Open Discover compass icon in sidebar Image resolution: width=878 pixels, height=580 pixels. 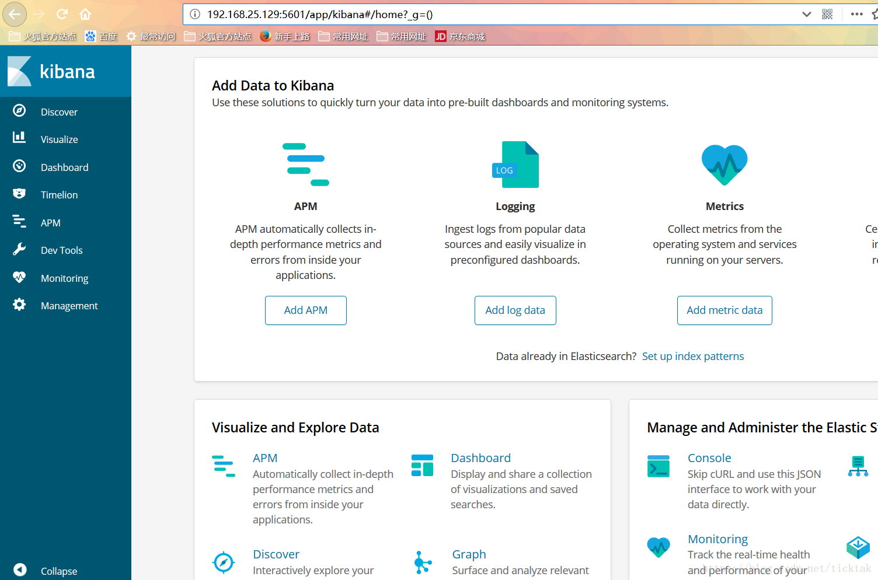(x=19, y=111)
